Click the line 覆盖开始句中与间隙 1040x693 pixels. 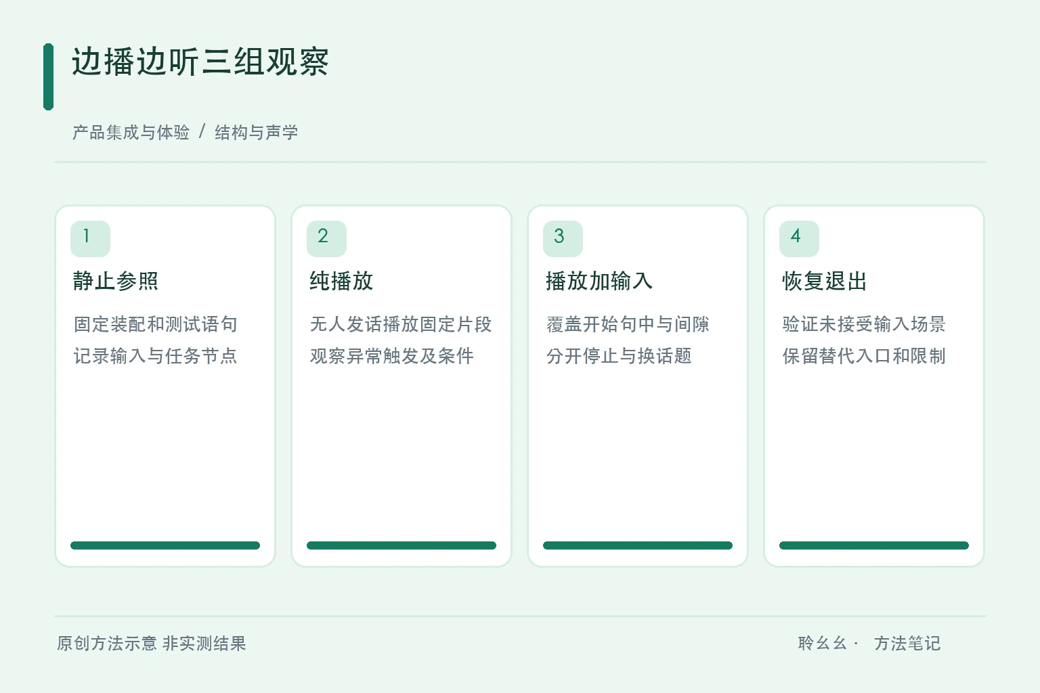(x=628, y=324)
